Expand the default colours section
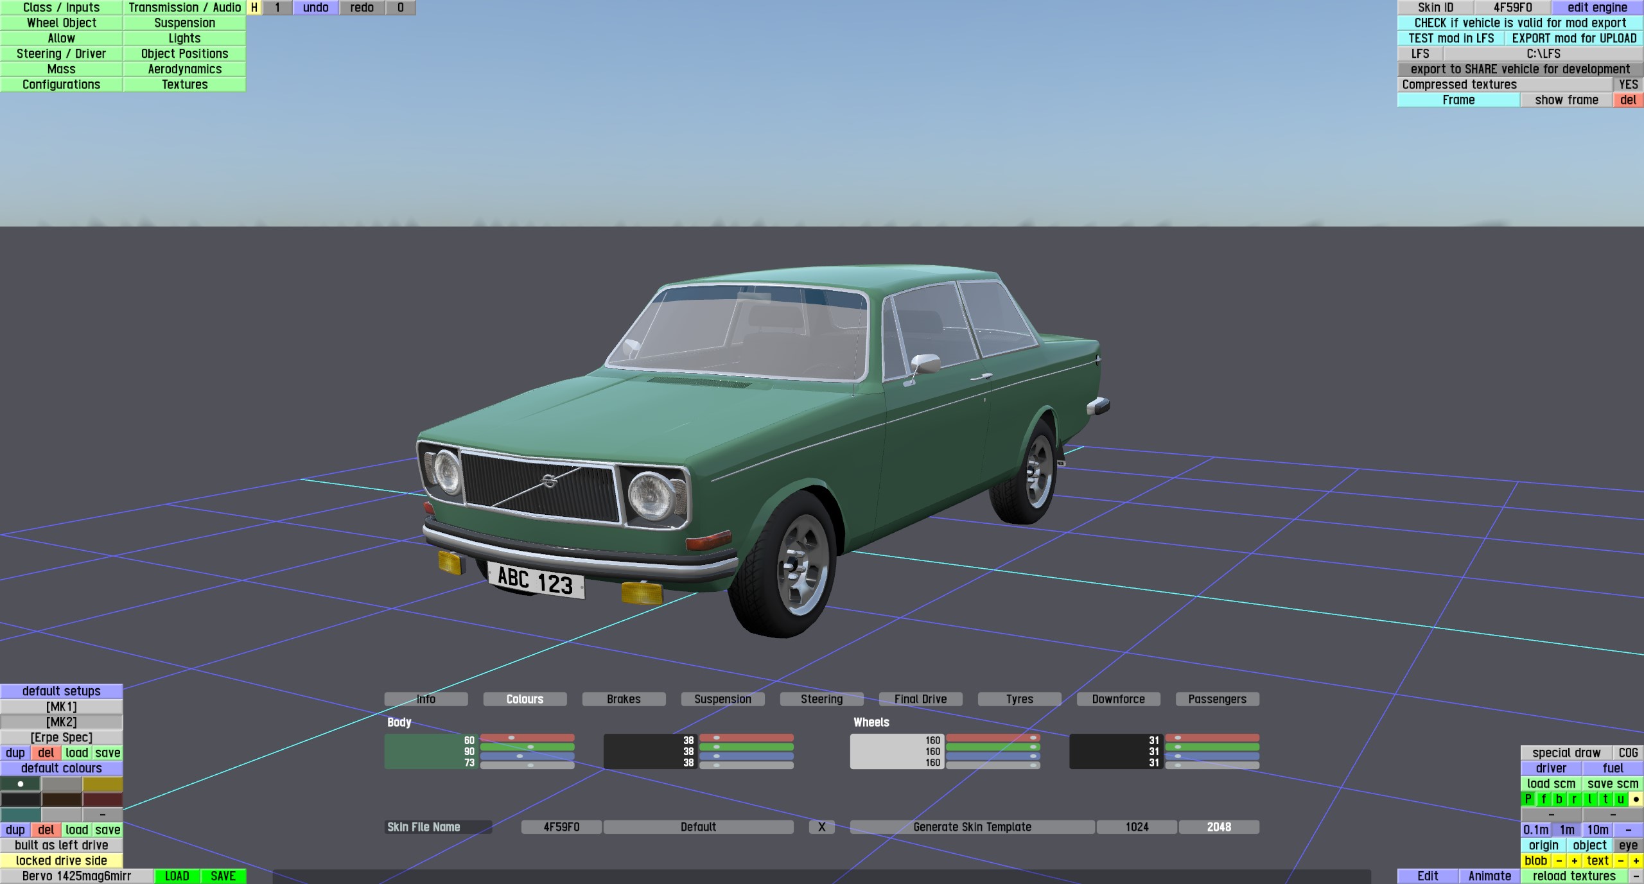The height and width of the screenshot is (884, 1644). click(x=62, y=768)
